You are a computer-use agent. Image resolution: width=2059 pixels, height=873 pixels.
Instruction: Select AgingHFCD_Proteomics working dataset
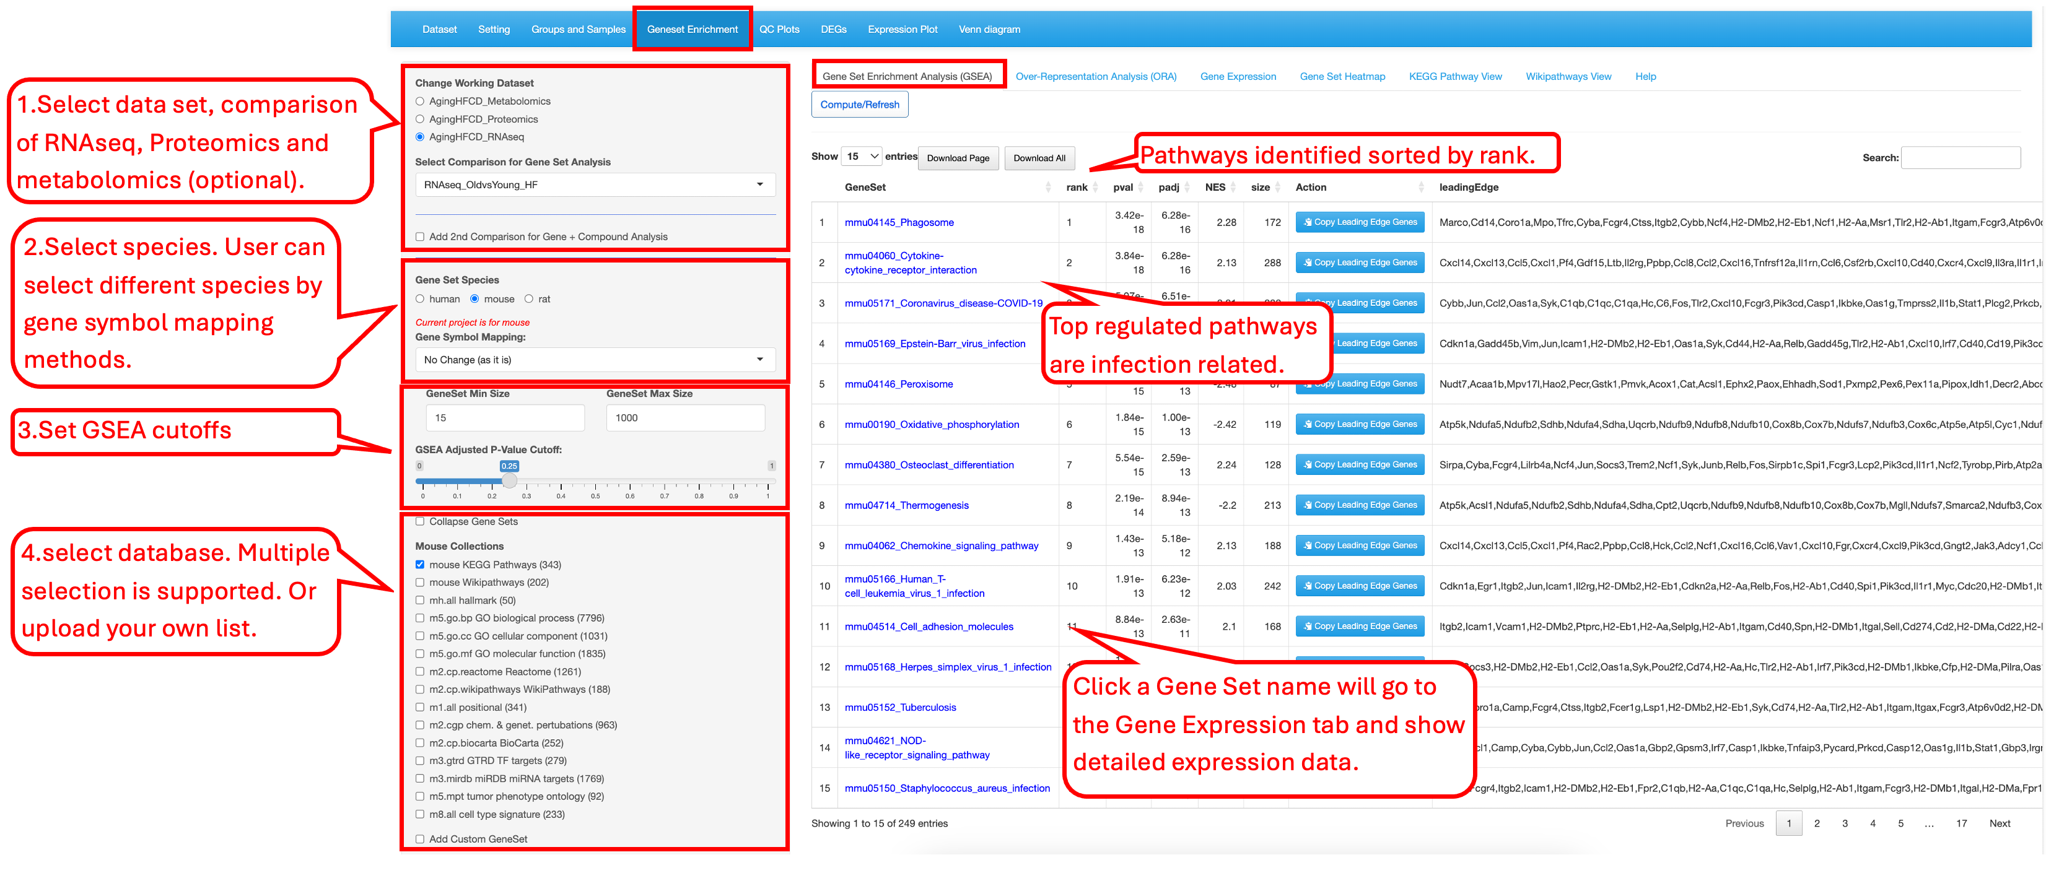click(419, 119)
